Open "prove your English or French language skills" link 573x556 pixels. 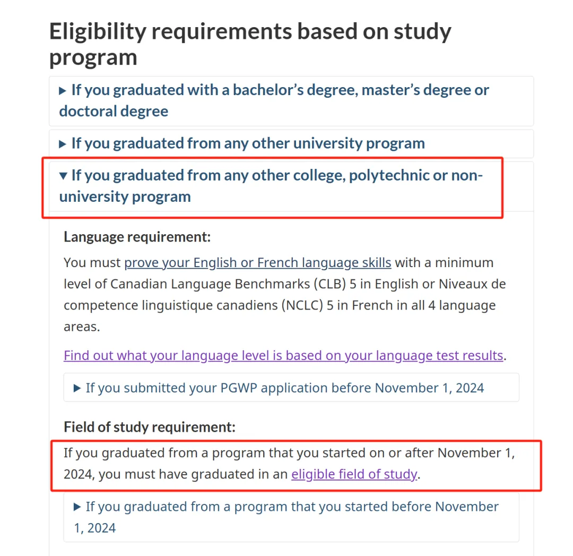258,262
